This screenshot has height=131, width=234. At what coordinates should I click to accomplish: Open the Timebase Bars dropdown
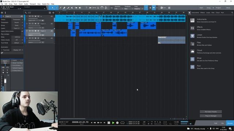pos(129,9)
